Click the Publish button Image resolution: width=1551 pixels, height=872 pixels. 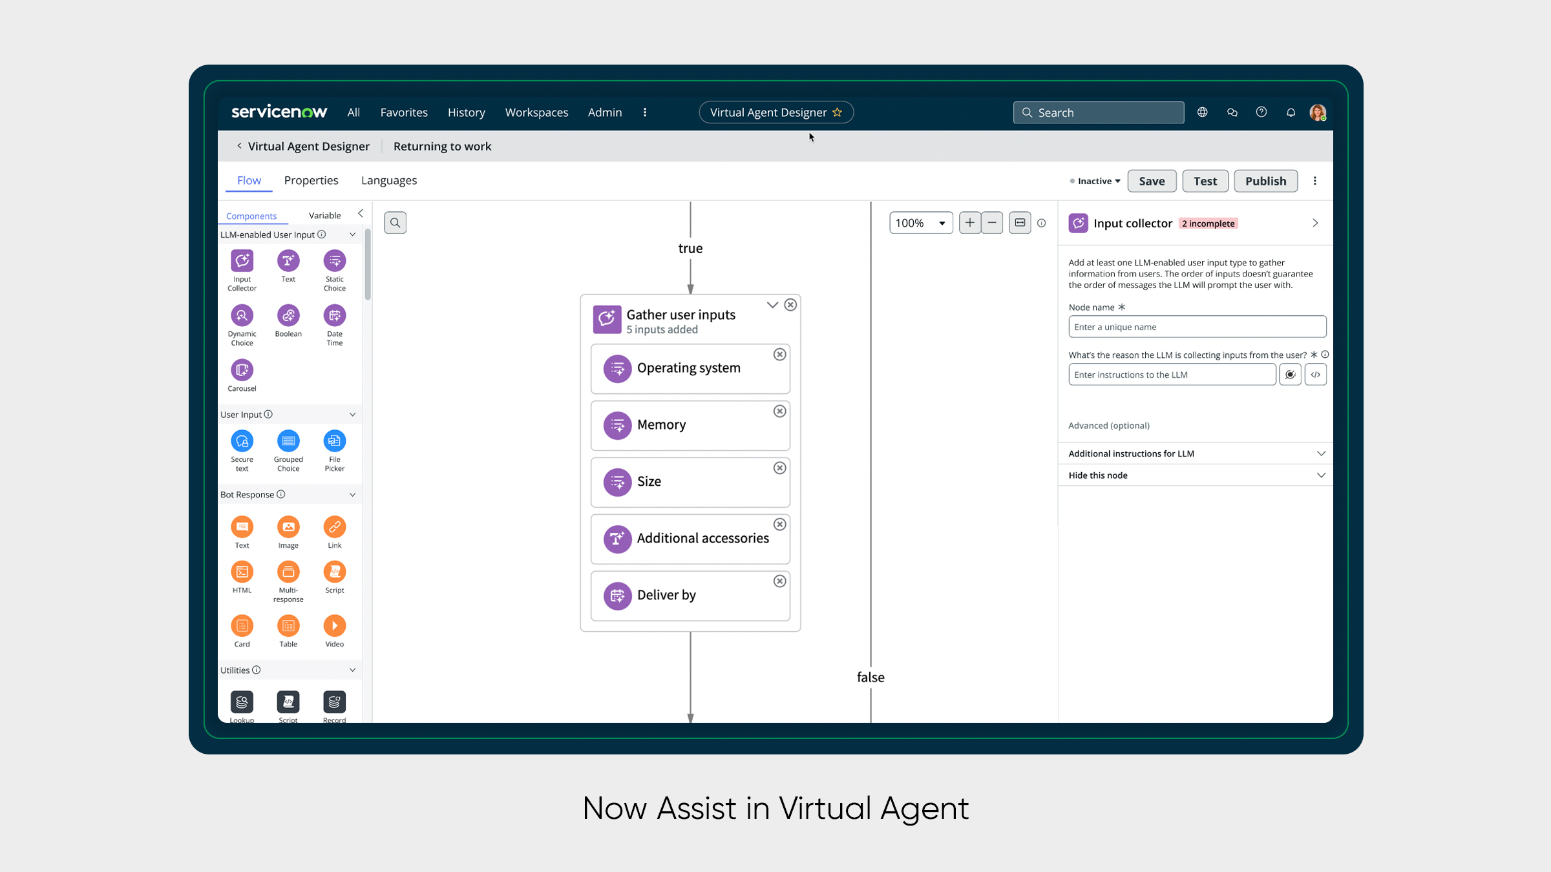click(1265, 182)
